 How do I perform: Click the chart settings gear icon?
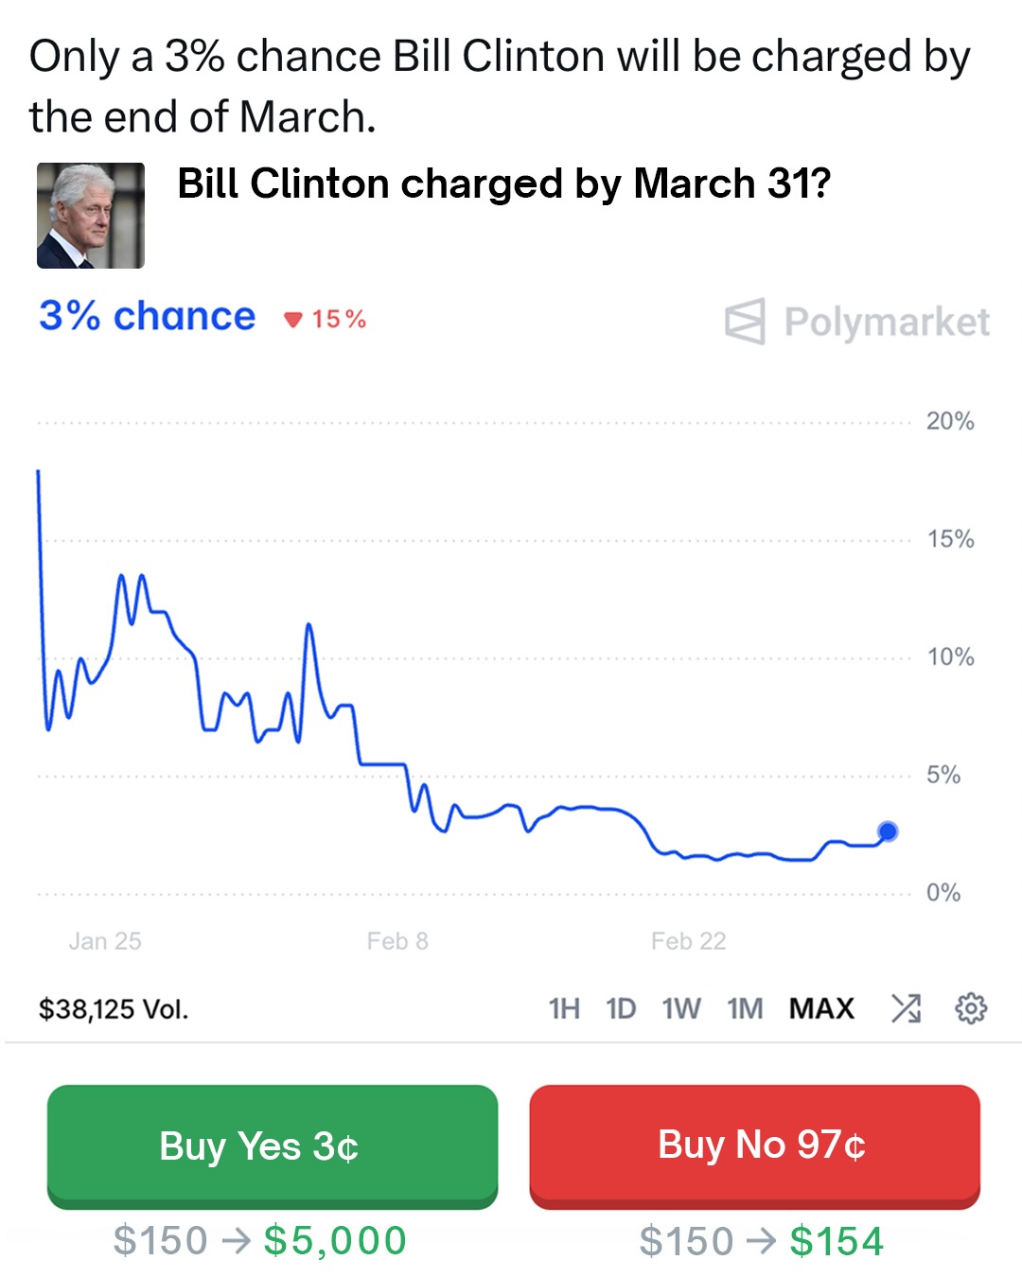point(971,1008)
